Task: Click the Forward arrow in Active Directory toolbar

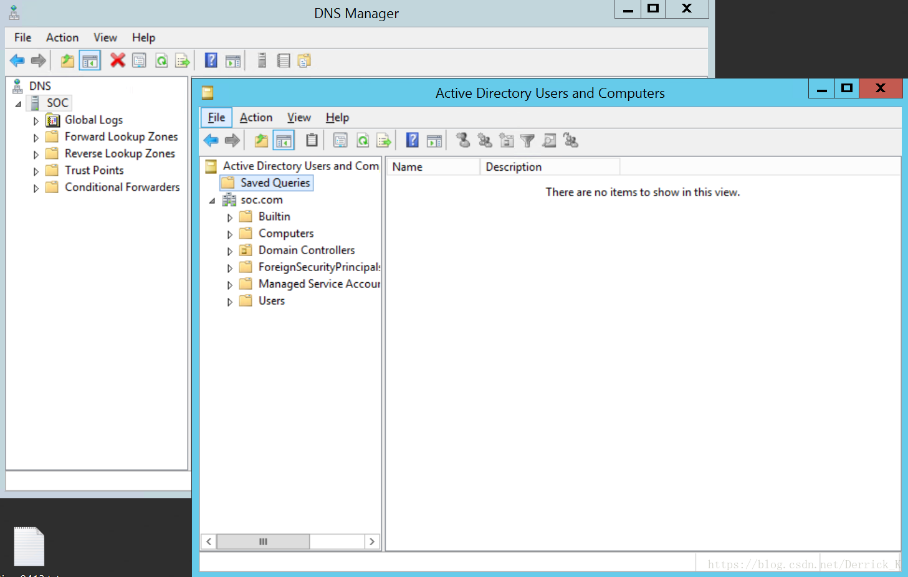Action: coord(232,140)
